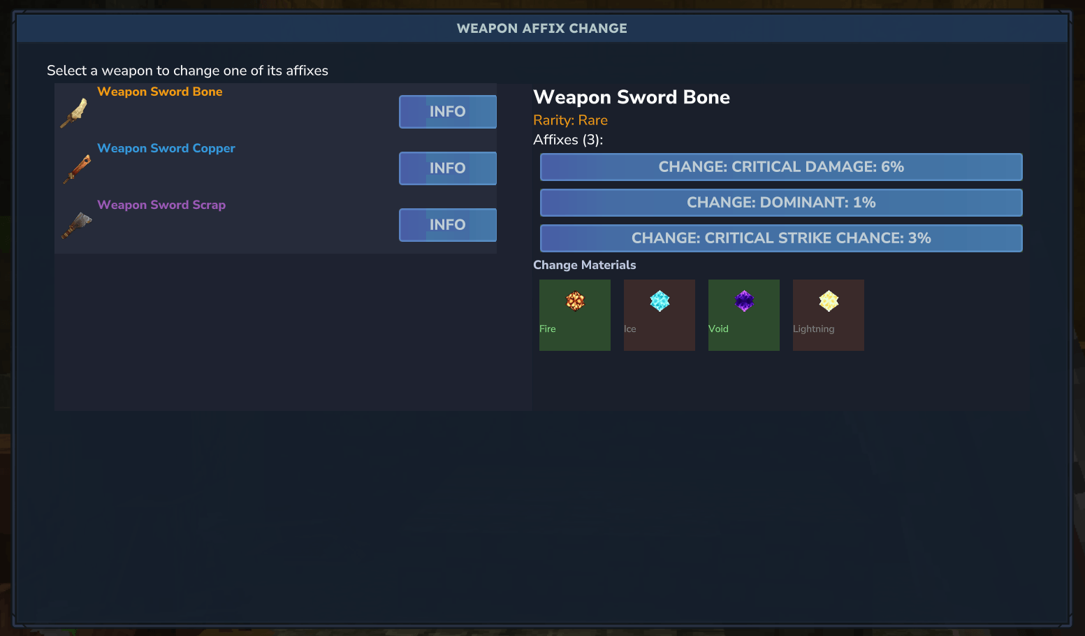Change the Critical Damage 6% affix

coord(781,167)
